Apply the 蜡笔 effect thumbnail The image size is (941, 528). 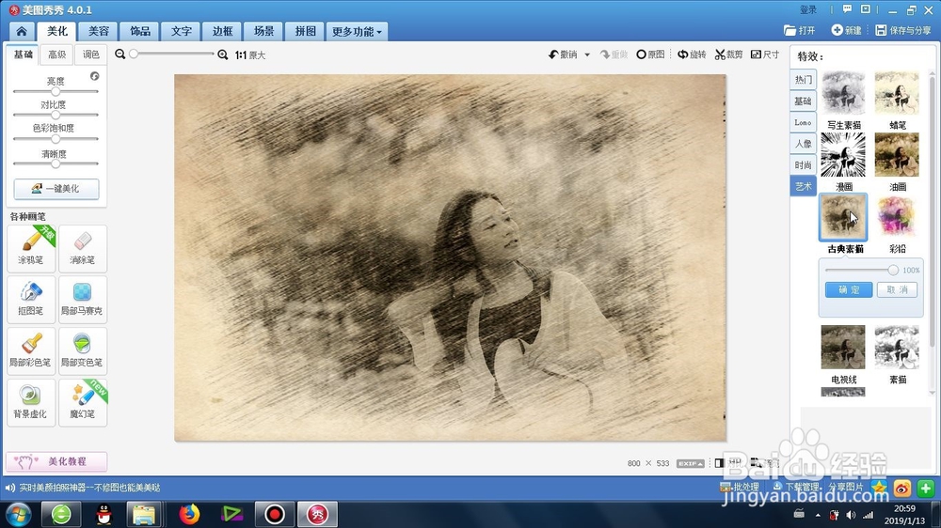897,93
